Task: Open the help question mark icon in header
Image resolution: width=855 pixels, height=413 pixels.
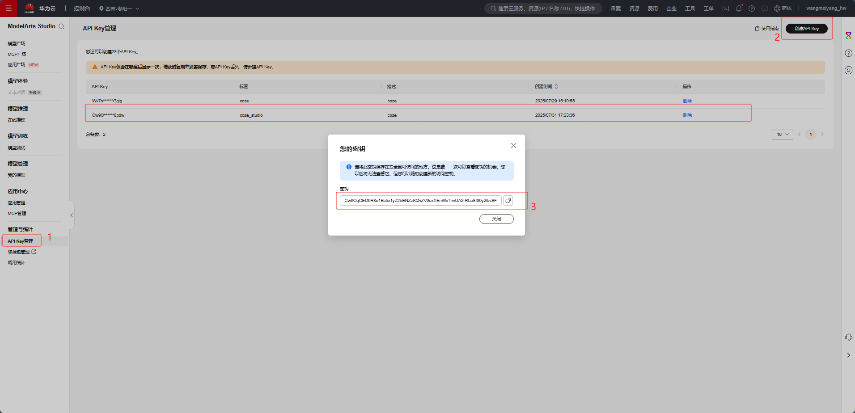Action: (x=752, y=8)
